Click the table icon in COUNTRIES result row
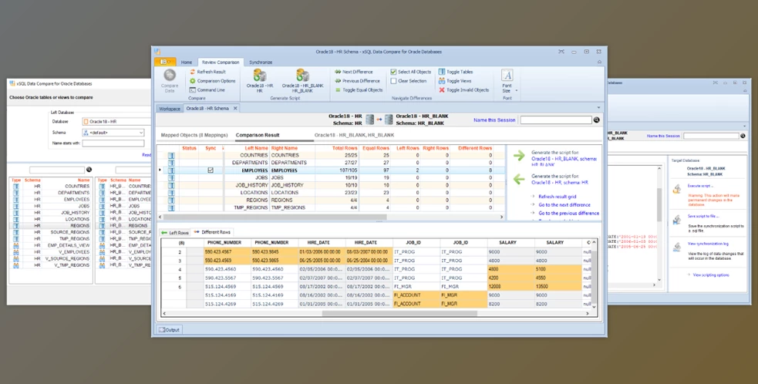 click(171, 155)
